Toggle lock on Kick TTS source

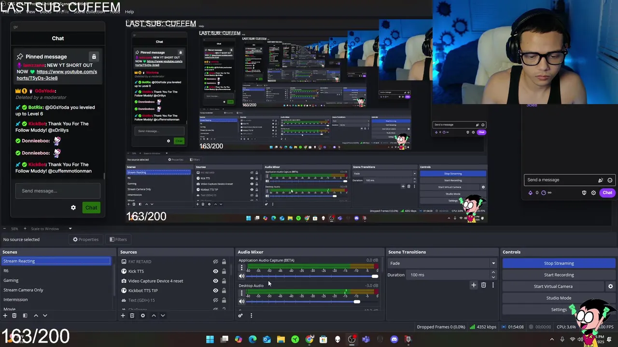click(x=224, y=271)
